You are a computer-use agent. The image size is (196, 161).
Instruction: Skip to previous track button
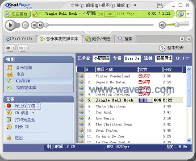click(34, 25)
